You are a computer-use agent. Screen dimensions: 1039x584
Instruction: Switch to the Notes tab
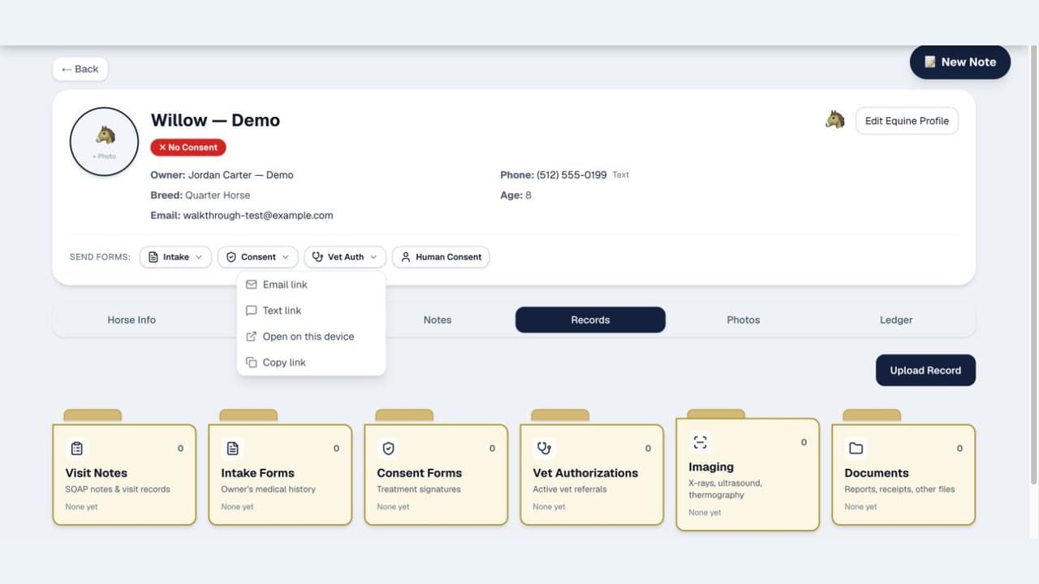coord(438,320)
